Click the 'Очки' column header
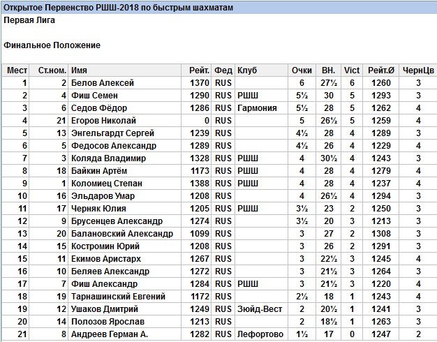The height and width of the screenshot is (342, 437). (302, 70)
